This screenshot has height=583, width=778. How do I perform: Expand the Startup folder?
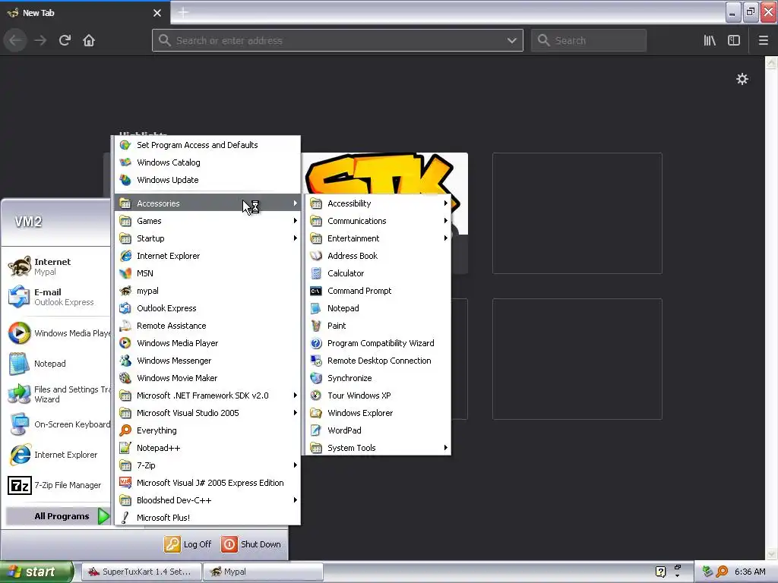coord(207,238)
